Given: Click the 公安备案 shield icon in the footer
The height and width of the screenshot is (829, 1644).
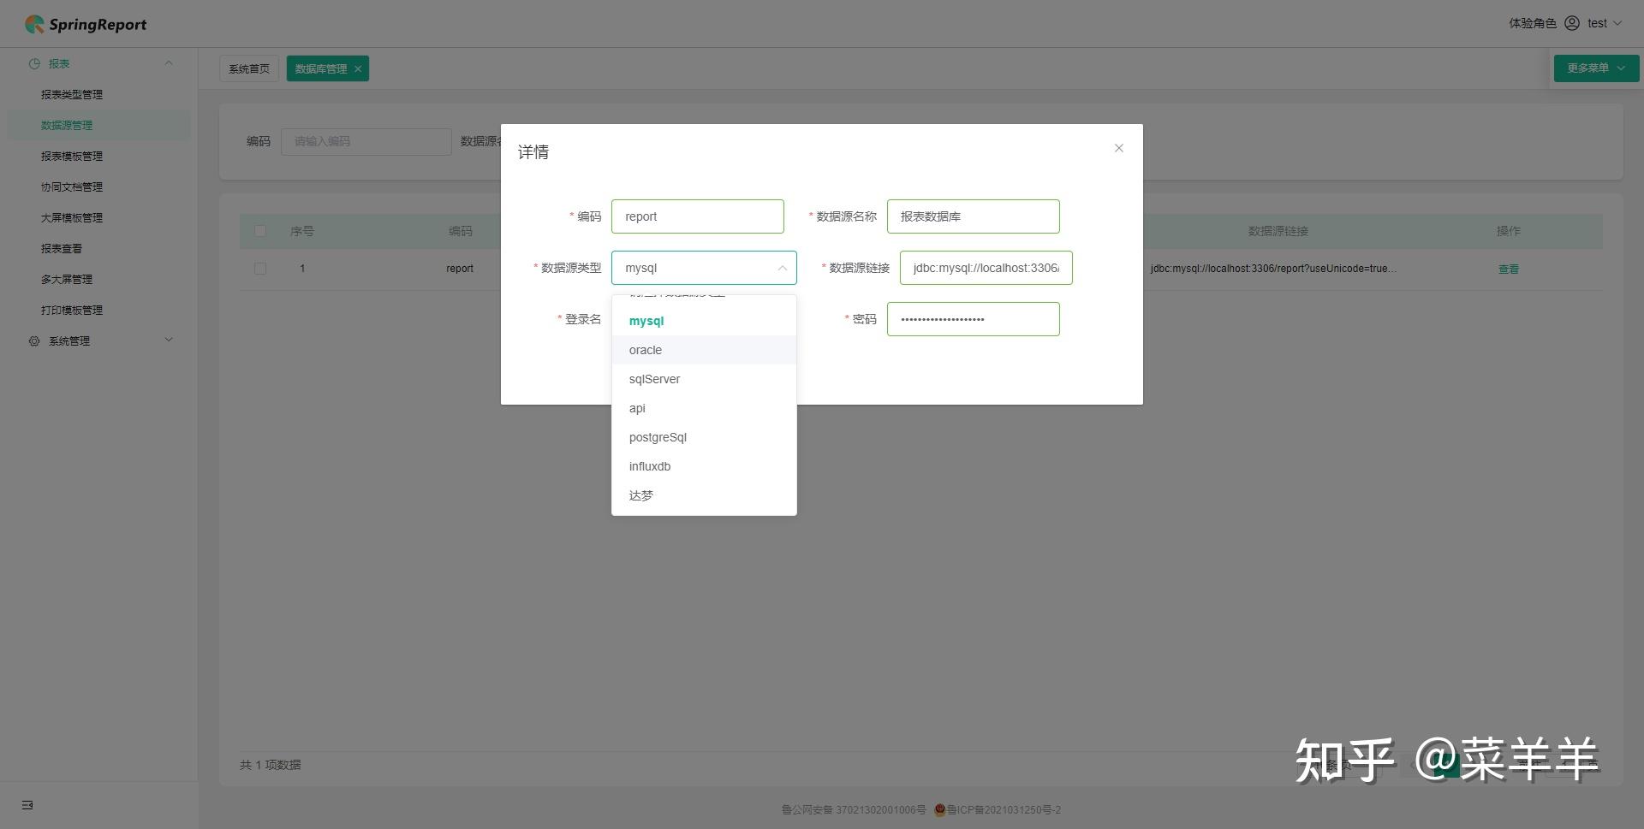Looking at the screenshot, I should (939, 809).
